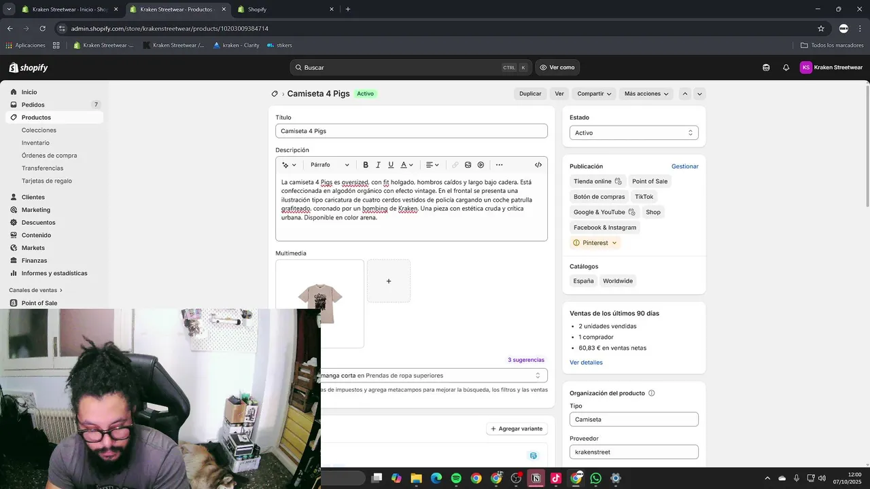This screenshot has height=489, width=870.
Task: Open TikTok from the taskbar
Action: click(x=556, y=479)
